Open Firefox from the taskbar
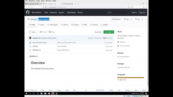The width and height of the screenshot is (173, 97). 53,93
